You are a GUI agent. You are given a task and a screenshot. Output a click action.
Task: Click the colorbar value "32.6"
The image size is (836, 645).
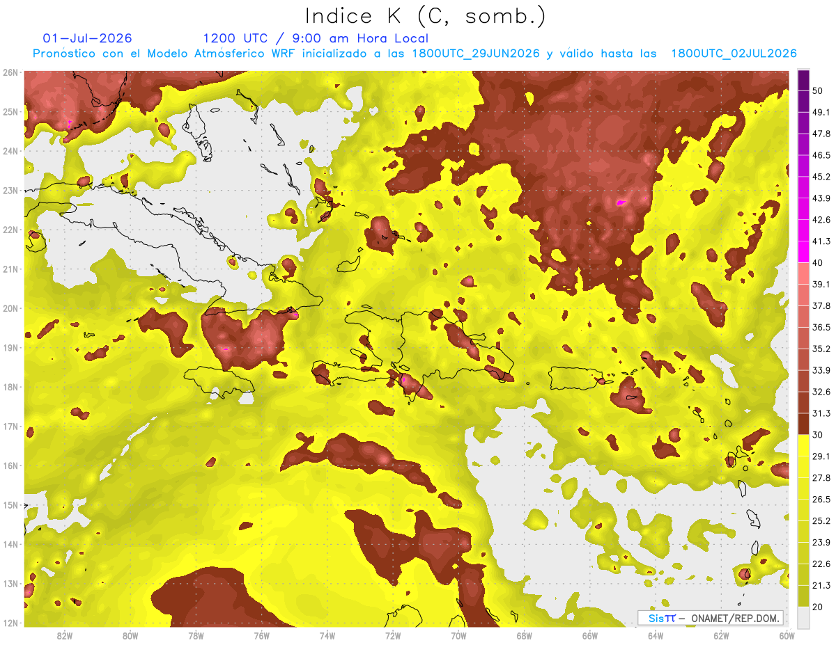click(821, 392)
